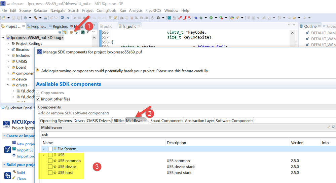Click the yellow back navigation arrow
336x183 pixels.
point(294,18)
